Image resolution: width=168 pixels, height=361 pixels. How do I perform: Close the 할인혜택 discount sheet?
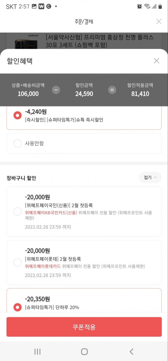(x=157, y=61)
